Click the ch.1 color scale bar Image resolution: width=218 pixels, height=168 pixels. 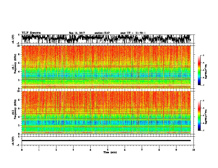coord(199,70)
